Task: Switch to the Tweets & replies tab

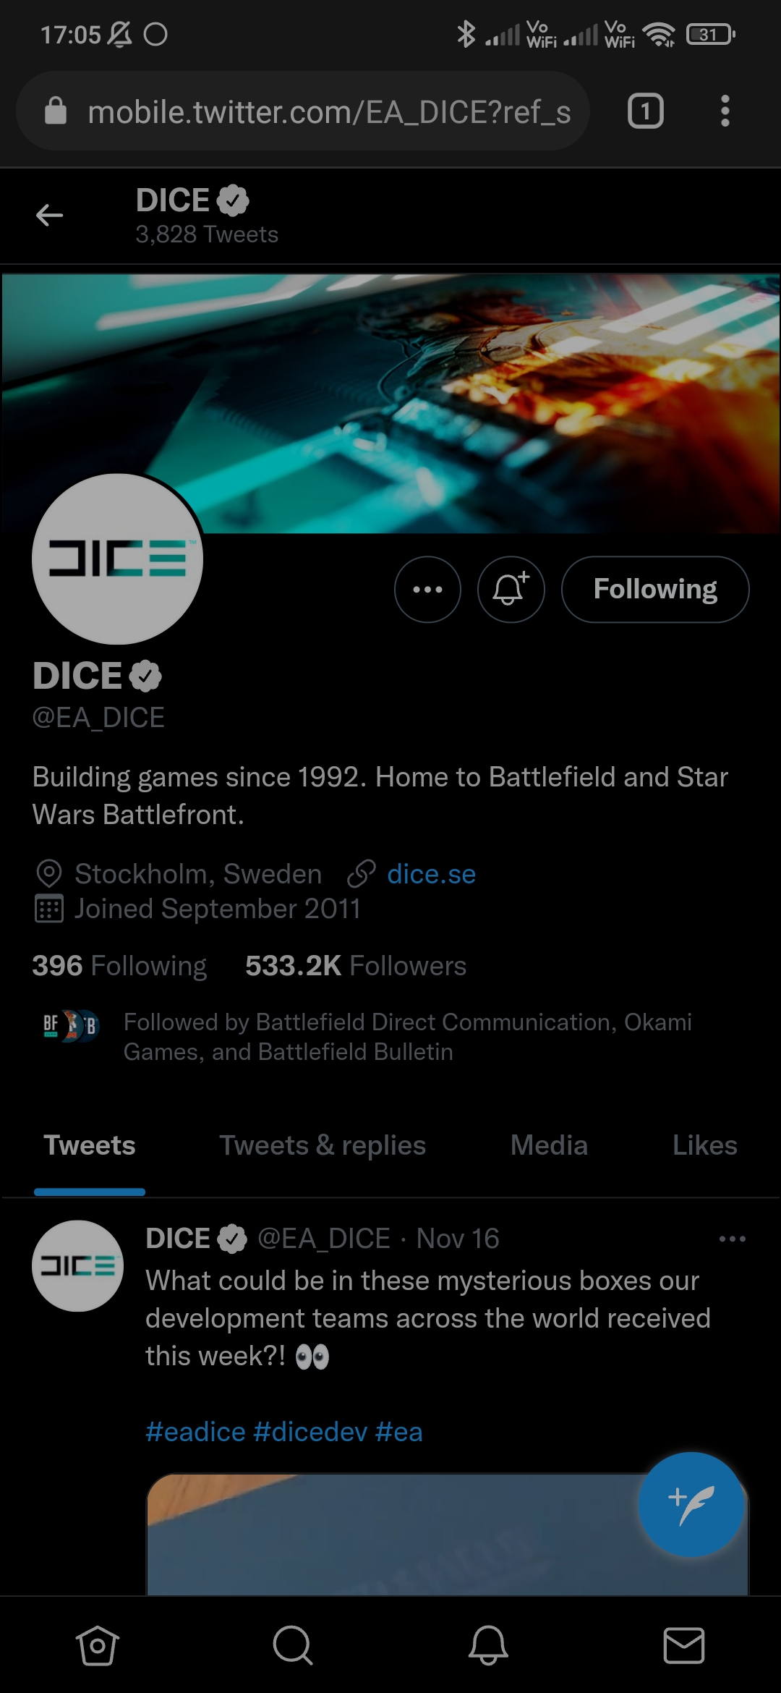Action: [x=323, y=1145]
